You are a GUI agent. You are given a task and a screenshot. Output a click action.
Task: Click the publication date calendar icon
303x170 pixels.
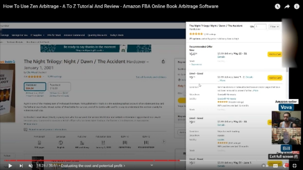click(x=103, y=143)
